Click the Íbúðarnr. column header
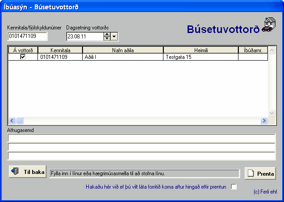The width and height of the screenshot is (284, 202). point(253,50)
